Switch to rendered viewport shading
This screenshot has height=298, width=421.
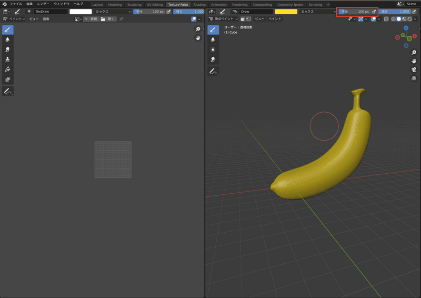(x=409, y=19)
